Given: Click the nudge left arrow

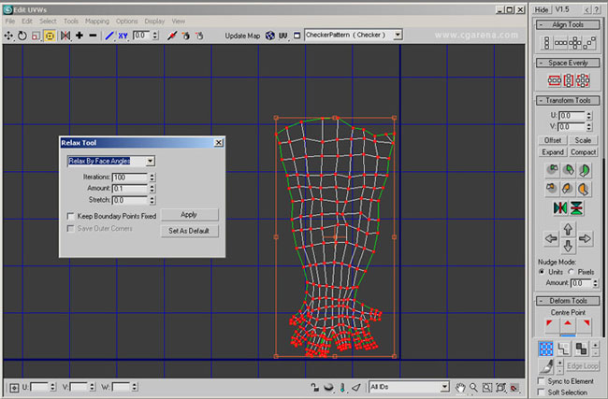Looking at the screenshot, I should pyautogui.click(x=551, y=238).
